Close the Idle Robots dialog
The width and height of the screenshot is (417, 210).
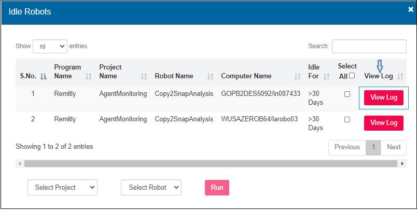tap(411, 9)
